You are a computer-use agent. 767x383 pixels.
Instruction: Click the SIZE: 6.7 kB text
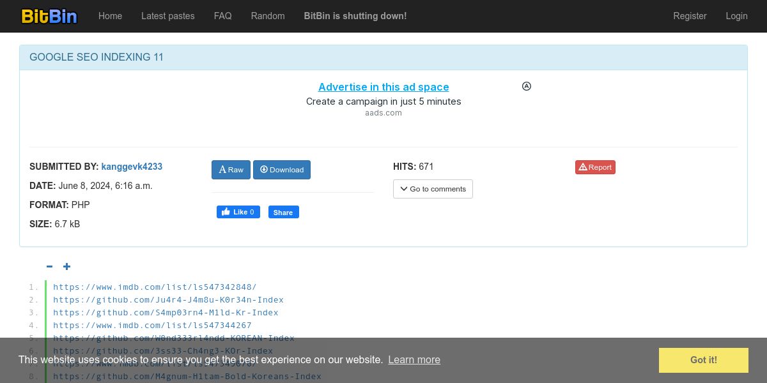coord(54,224)
